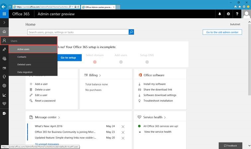Focus the search users, groups, settings field
The image size is (251, 149).
click(78, 32)
